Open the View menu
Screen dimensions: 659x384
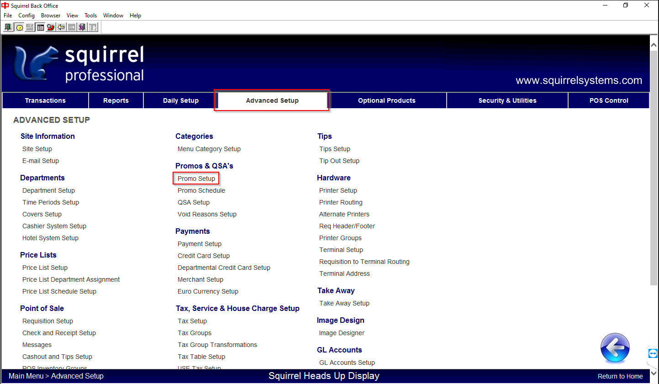pyautogui.click(x=72, y=16)
